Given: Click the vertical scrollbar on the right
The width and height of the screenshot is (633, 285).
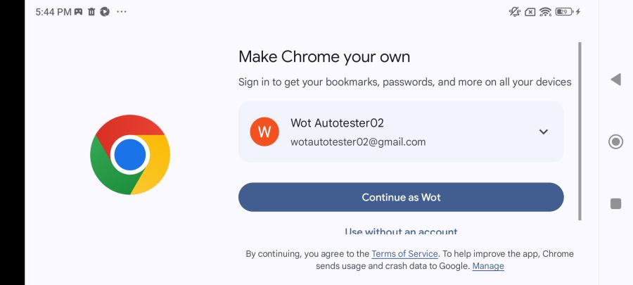Looking at the screenshot, I should tap(580, 130).
